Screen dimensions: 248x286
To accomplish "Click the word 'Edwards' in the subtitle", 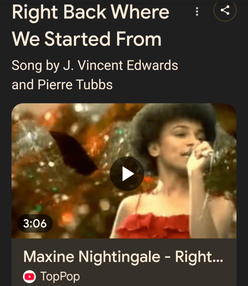I will click(152, 65).
